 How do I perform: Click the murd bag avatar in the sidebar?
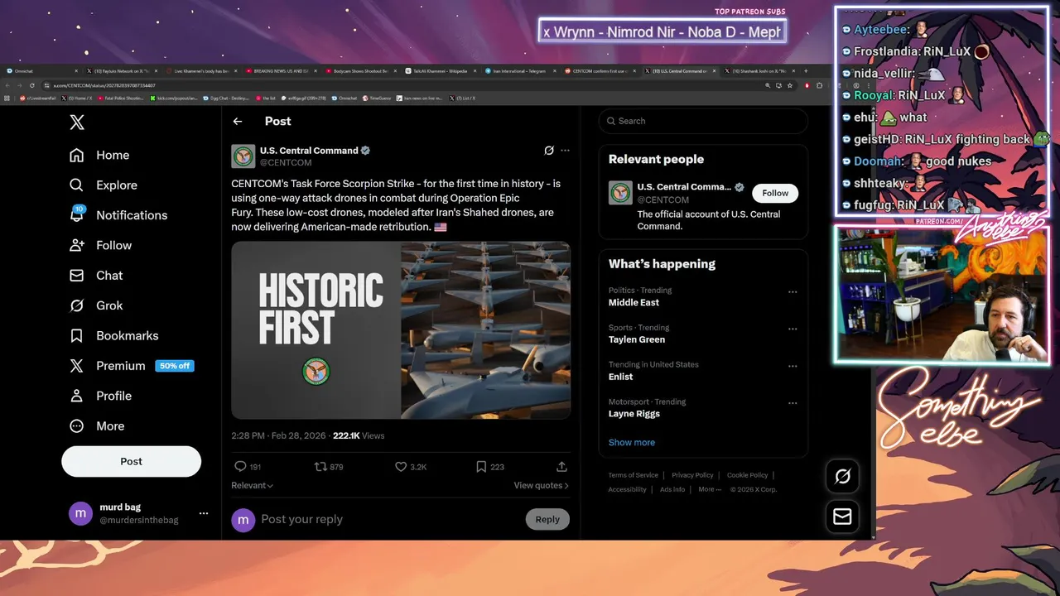[80, 513]
